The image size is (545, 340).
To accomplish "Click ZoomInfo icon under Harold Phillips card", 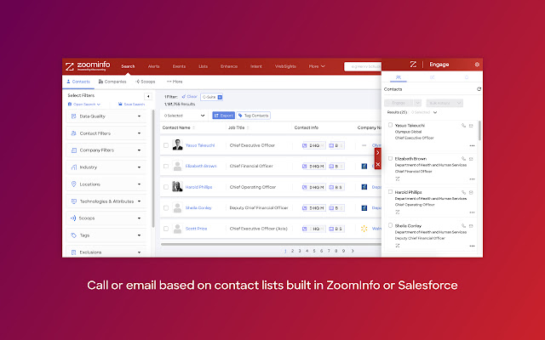I will 398,212.
